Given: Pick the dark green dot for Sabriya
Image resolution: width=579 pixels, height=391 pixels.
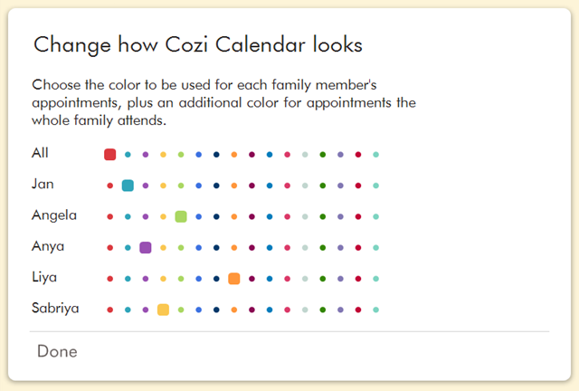Looking at the screenshot, I should pos(323,310).
